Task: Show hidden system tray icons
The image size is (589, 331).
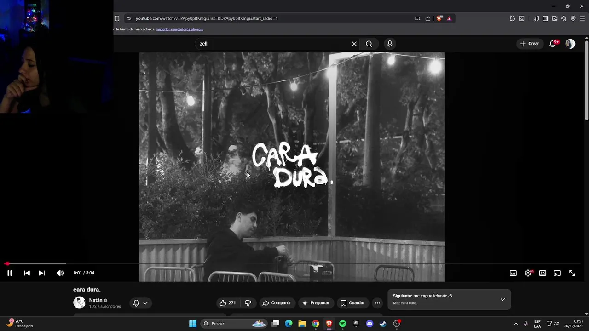Action: [515, 324]
